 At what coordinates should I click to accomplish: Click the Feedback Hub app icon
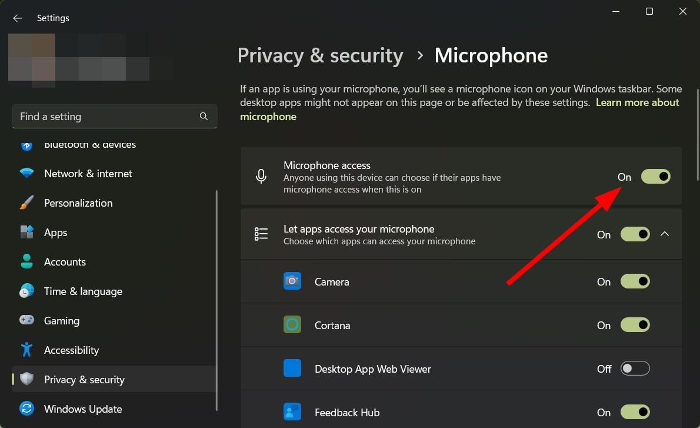click(x=292, y=412)
